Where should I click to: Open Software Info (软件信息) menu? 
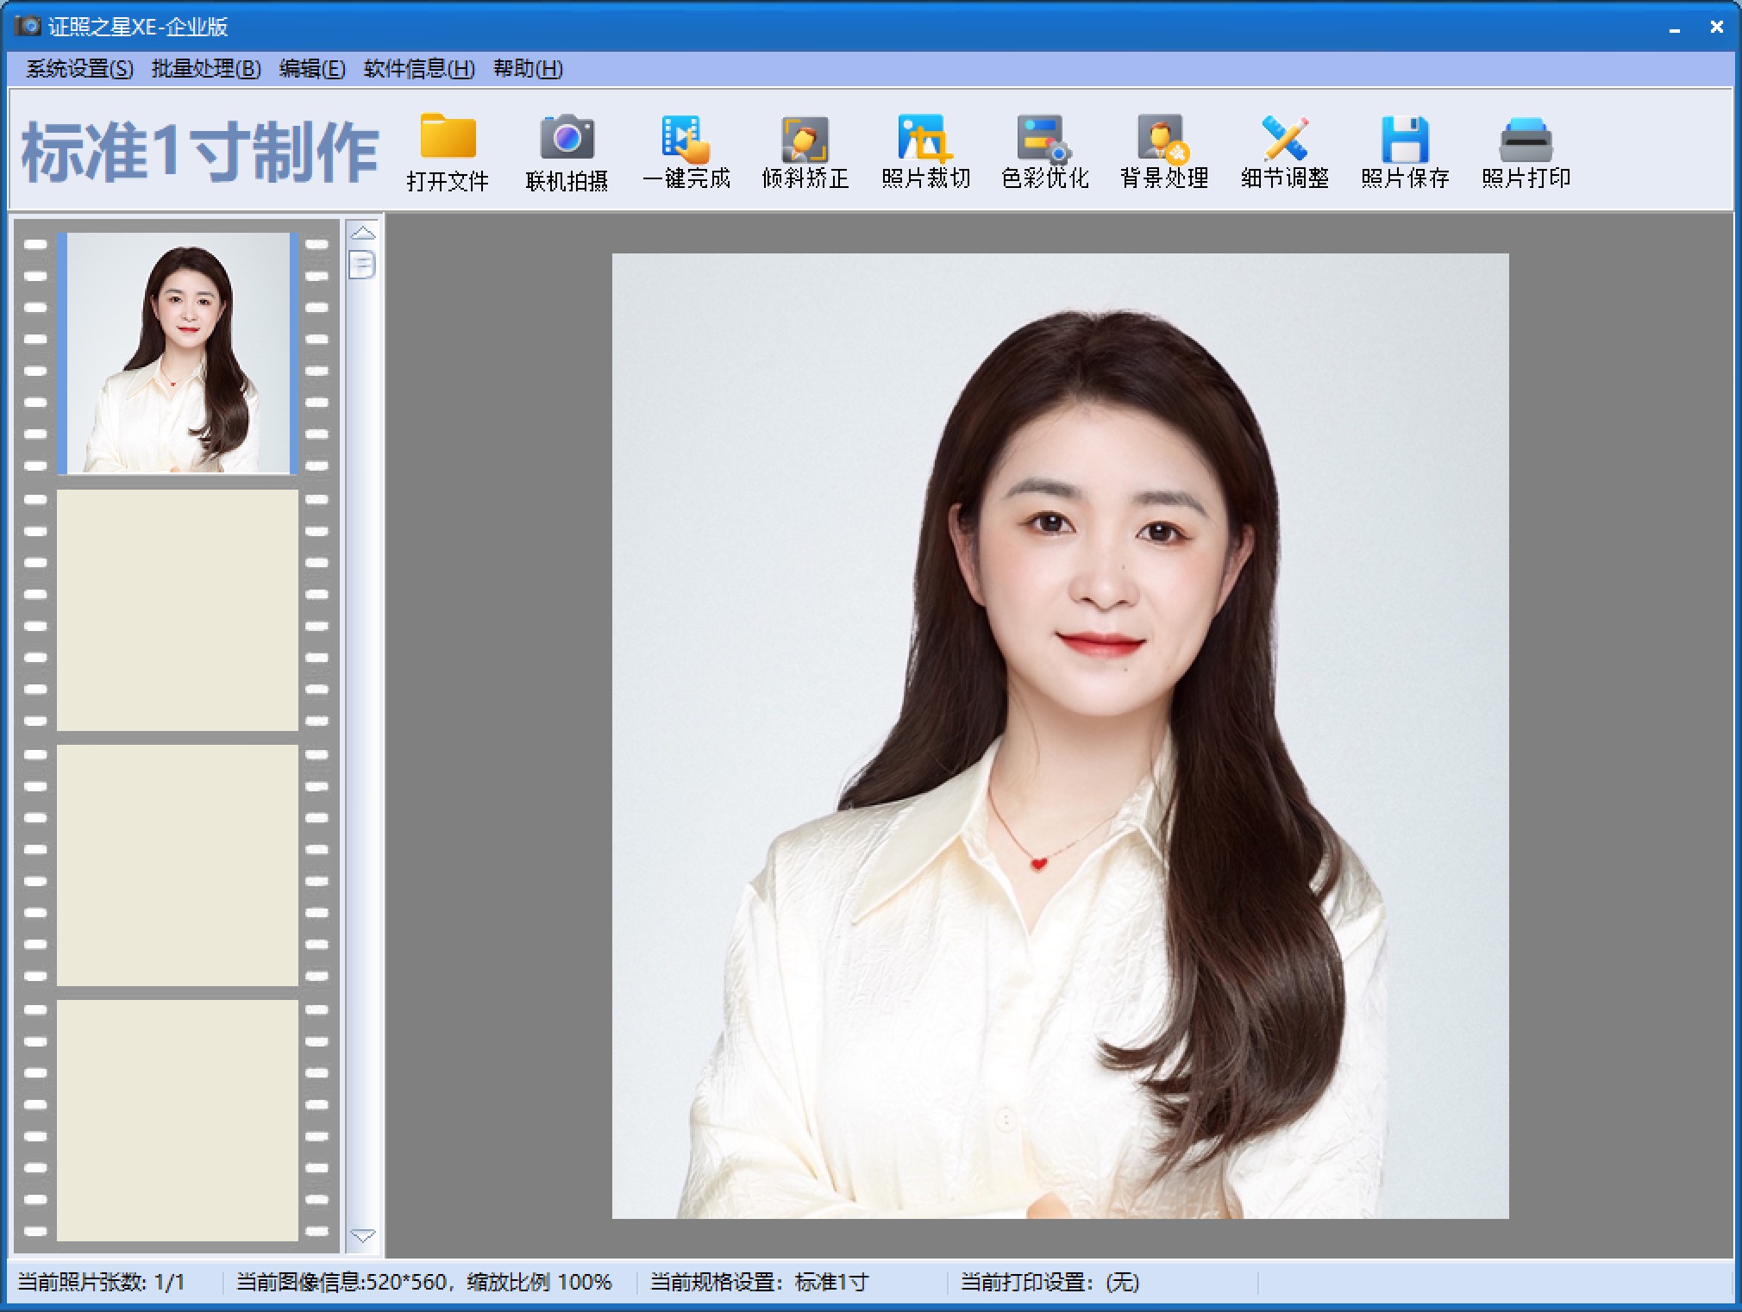tap(419, 69)
